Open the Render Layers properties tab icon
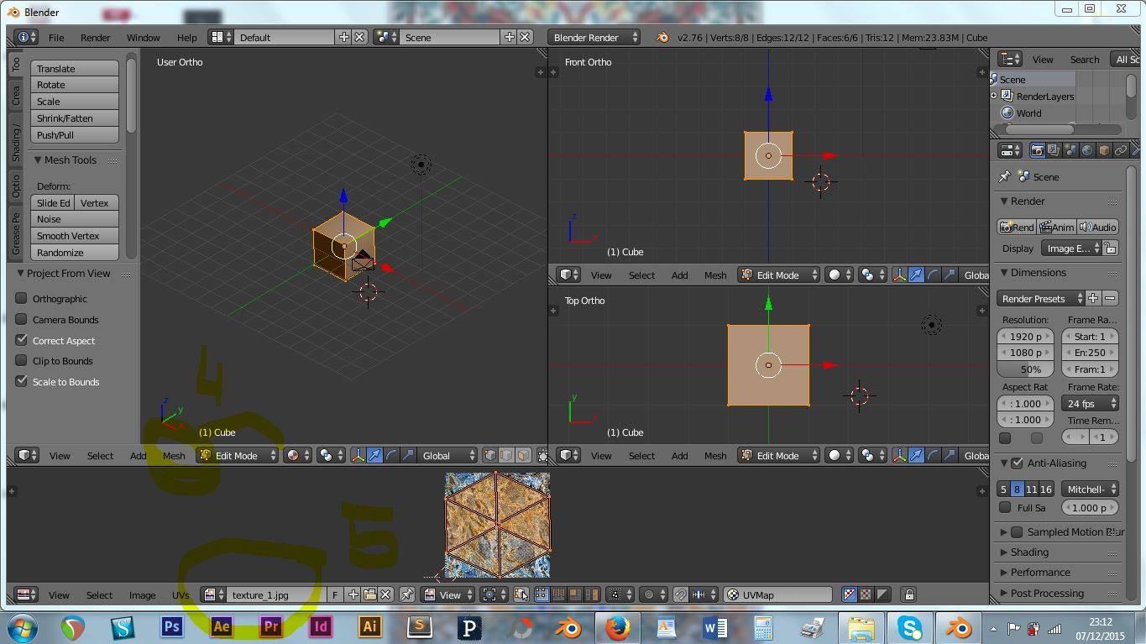Screen dimensions: 1146x644 coord(1054,150)
